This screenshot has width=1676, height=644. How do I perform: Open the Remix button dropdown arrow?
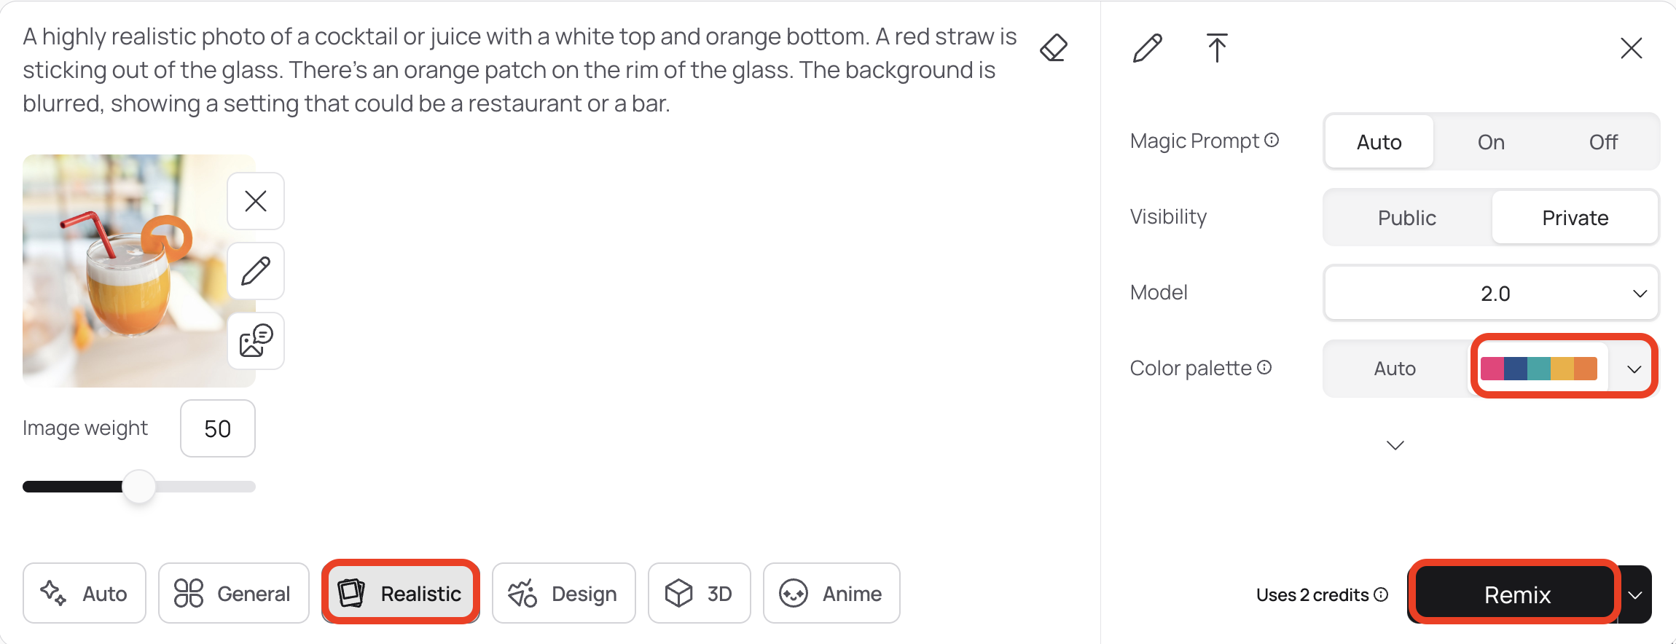1636,595
